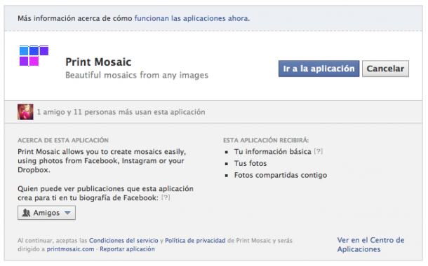Open Política de privacidad link

tap(195, 240)
